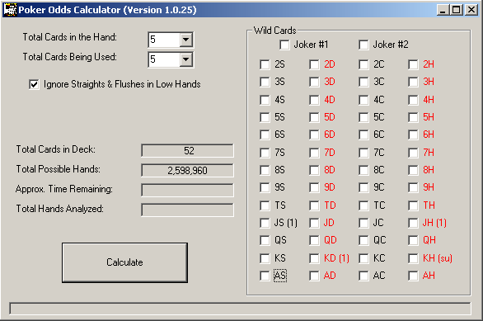483x321 pixels.
Task: Check the JD wild card
Action: [x=314, y=223]
